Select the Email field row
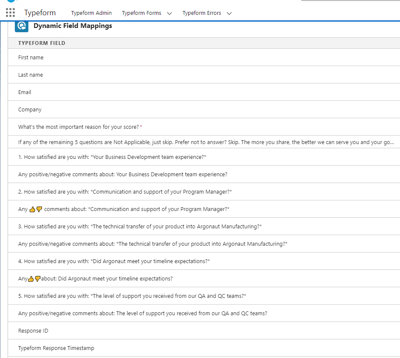The width and height of the screenshot is (400, 358). point(204,92)
